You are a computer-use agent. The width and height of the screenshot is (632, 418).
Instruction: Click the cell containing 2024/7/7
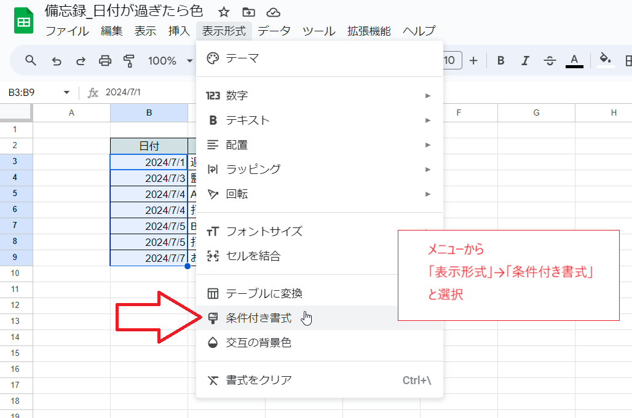149,258
